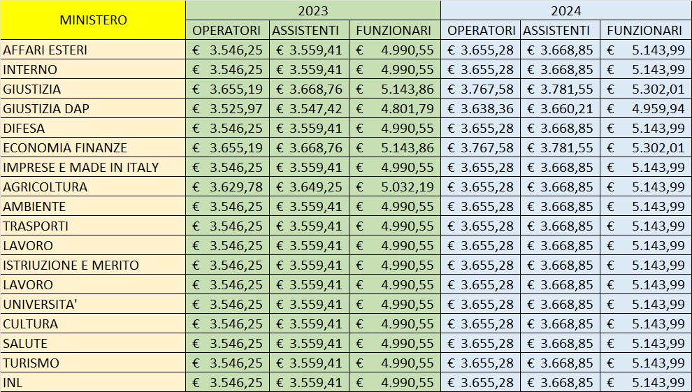The height and width of the screenshot is (392, 692).
Task: Select the FUNZIONARI header under 2024
Action: point(646,30)
